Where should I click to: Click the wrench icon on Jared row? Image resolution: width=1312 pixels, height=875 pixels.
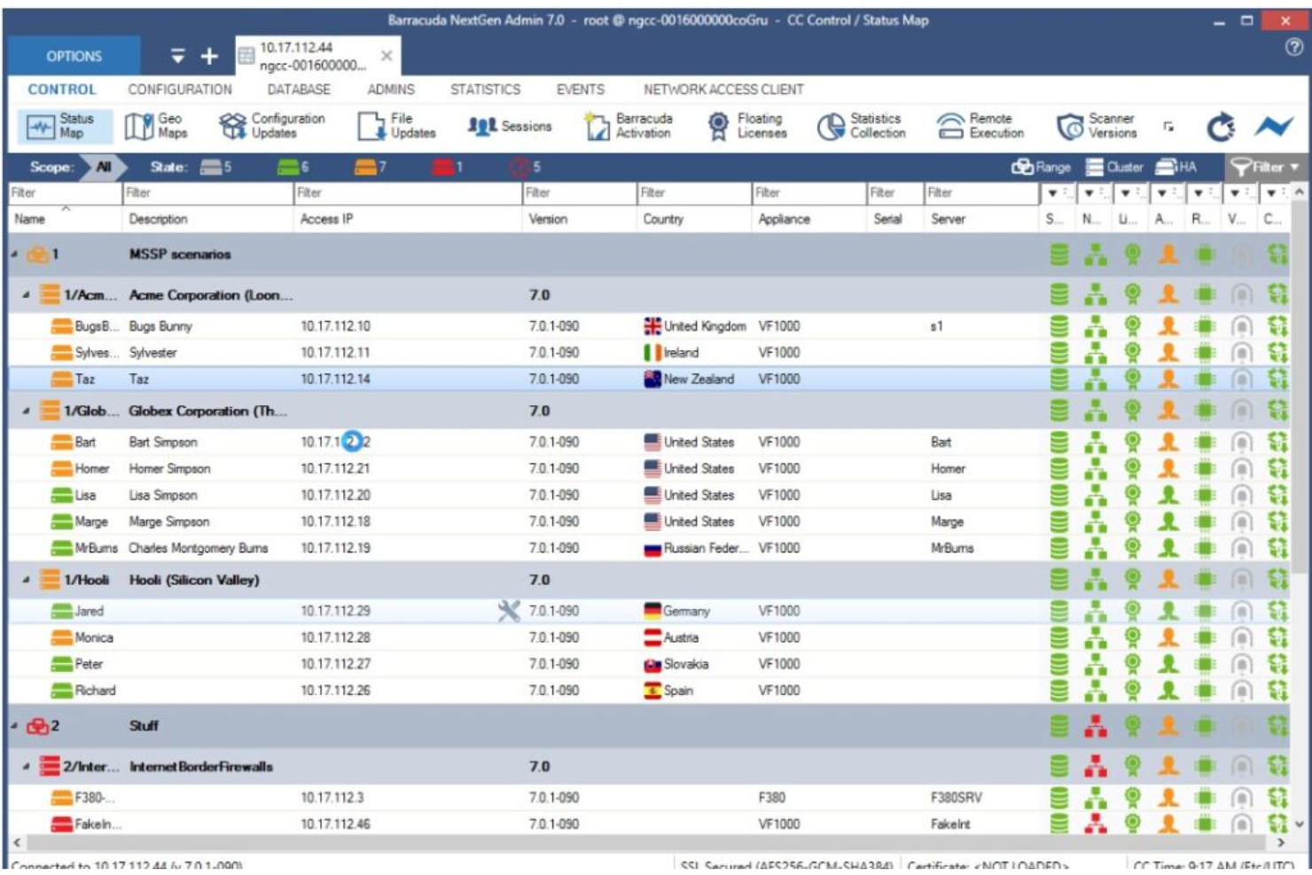[509, 611]
